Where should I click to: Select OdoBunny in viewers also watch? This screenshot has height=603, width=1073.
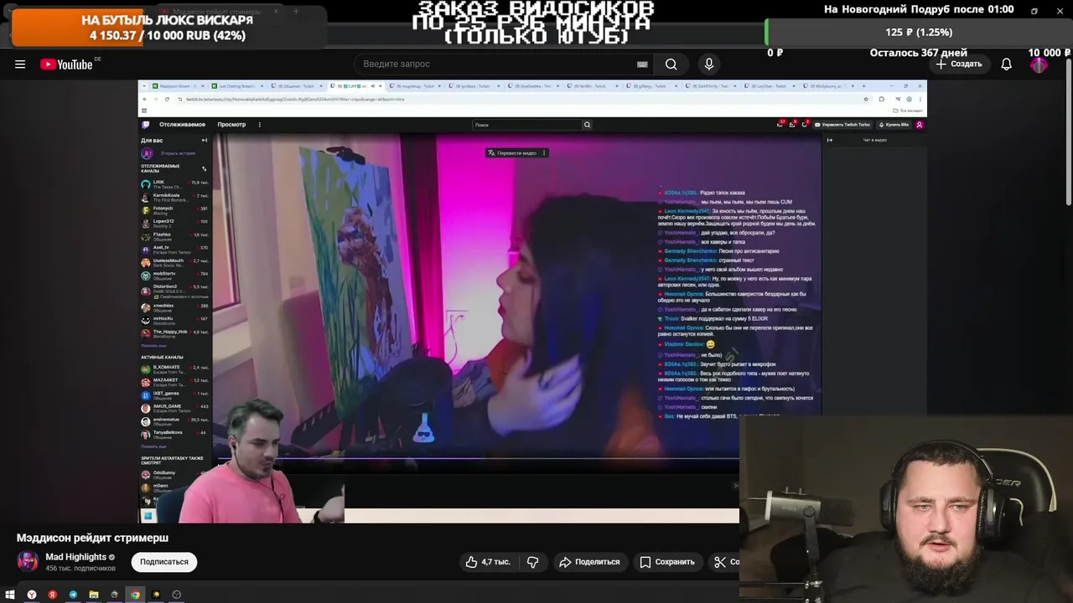pyautogui.click(x=174, y=474)
